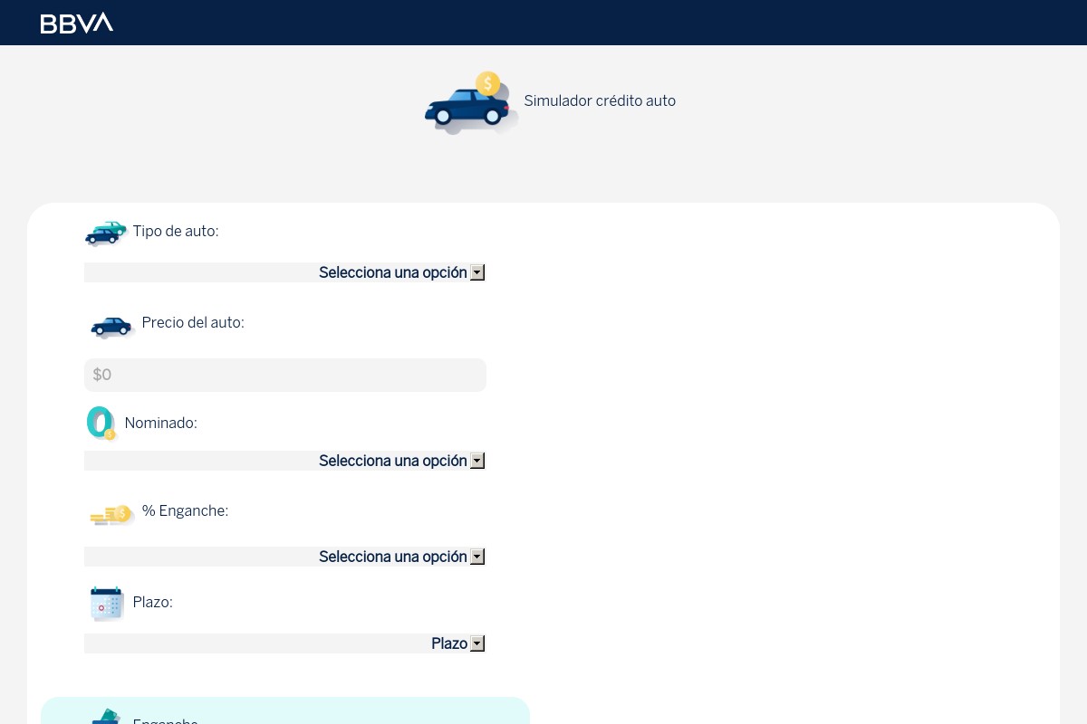Click the blue car Precio del auto icon

click(112, 326)
